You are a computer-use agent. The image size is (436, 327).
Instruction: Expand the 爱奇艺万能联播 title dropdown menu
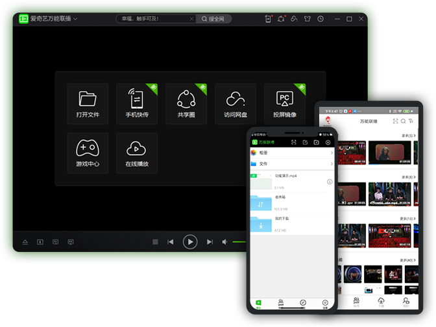[75, 19]
